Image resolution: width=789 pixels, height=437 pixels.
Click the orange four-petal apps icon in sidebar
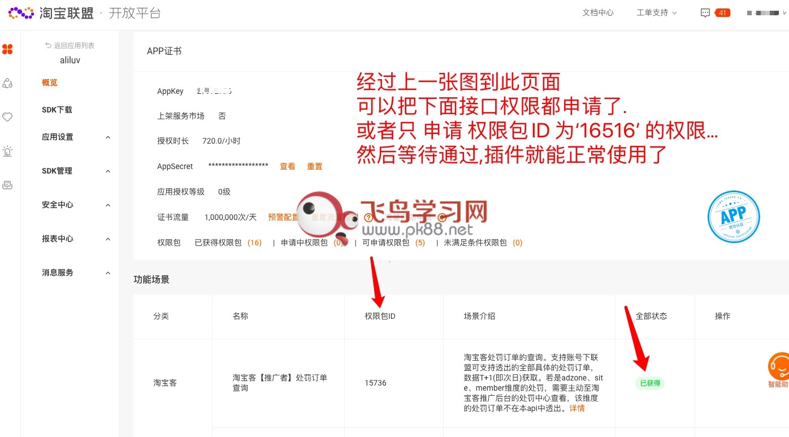[7, 50]
